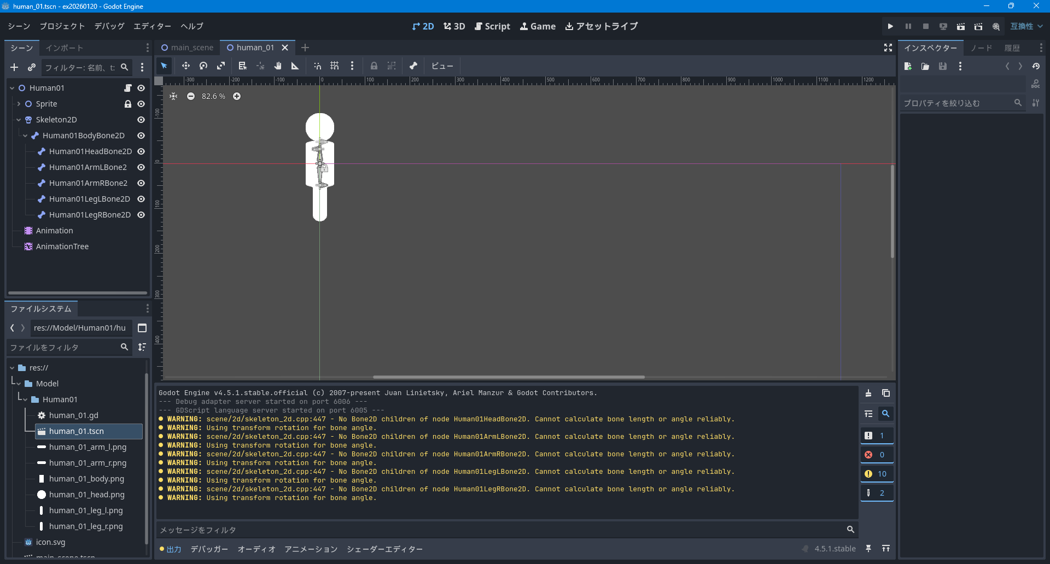The height and width of the screenshot is (564, 1050).
Task: Click the viewport horizontal scrollbar
Action: (509, 377)
